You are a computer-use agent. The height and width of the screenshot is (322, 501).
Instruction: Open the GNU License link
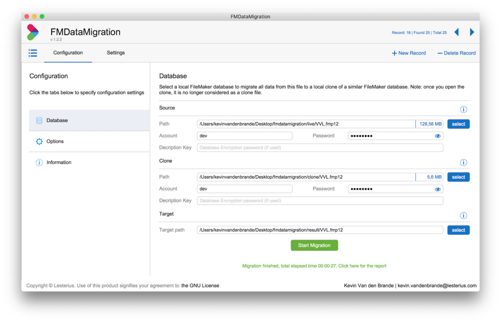(200, 285)
